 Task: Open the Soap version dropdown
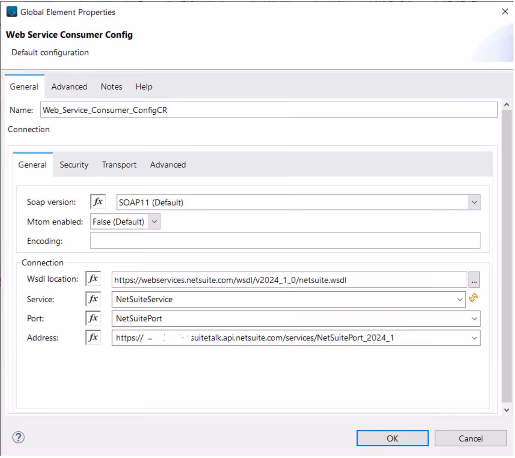pyautogui.click(x=474, y=202)
